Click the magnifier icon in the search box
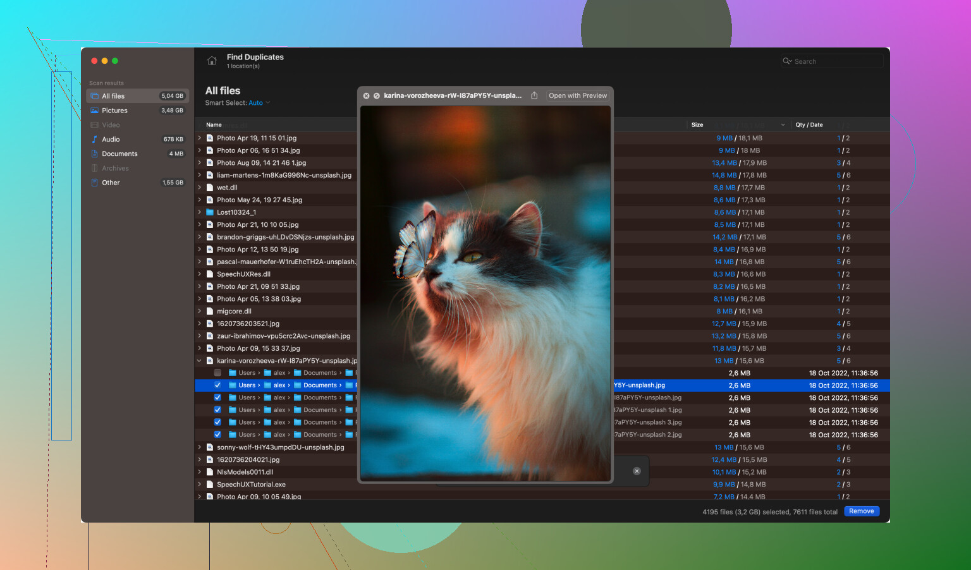The image size is (971, 570). coord(787,61)
